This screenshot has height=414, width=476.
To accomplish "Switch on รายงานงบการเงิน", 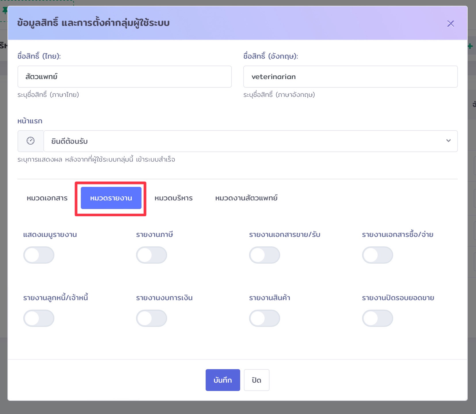I will click(152, 318).
